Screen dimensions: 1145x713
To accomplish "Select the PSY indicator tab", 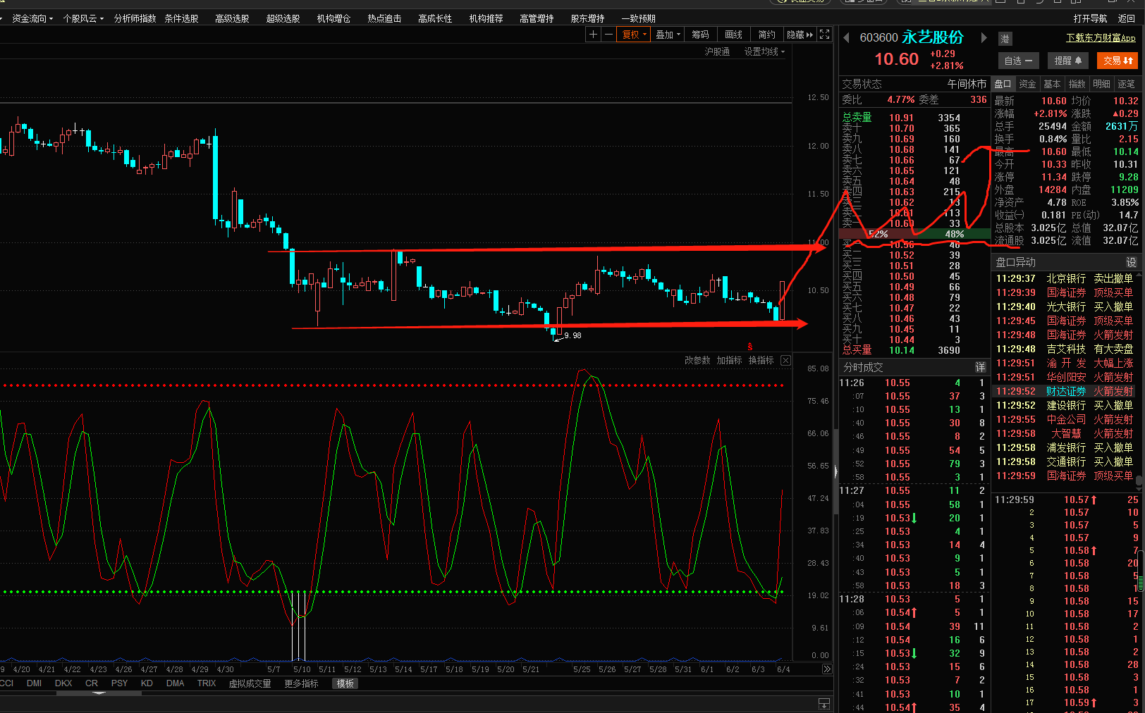I will click(x=119, y=683).
